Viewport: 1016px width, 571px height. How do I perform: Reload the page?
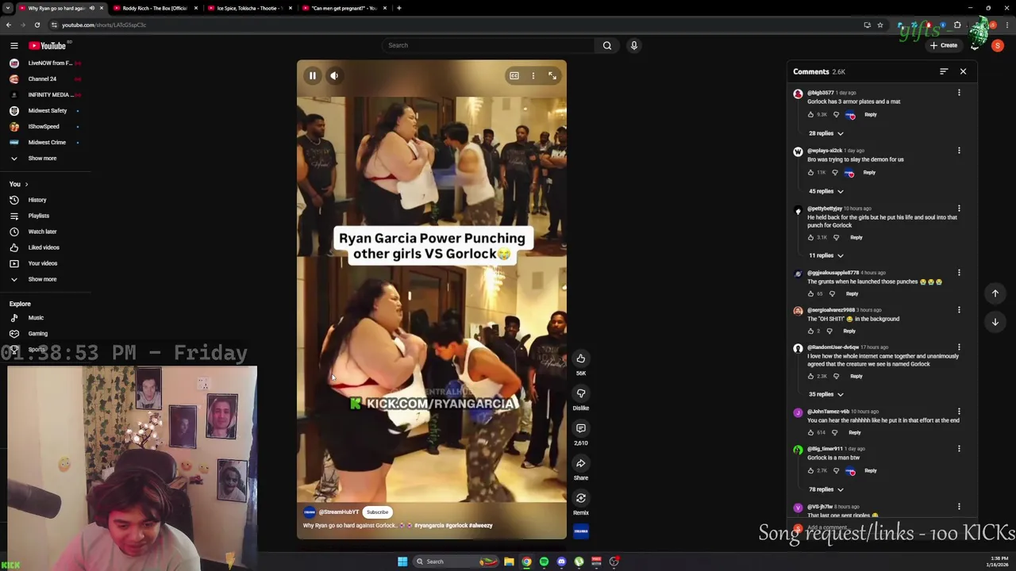pos(37,25)
